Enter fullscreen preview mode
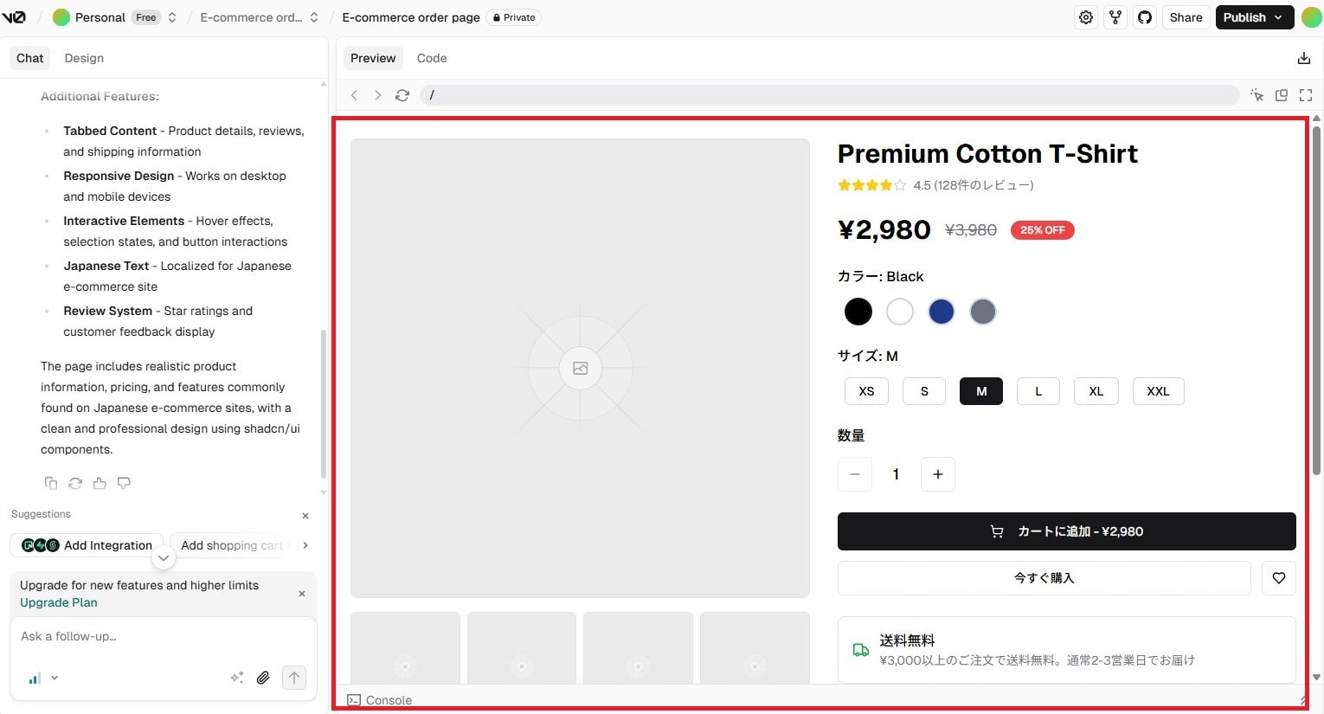This screenshot has width=1324, height=714. point(1306,95)
